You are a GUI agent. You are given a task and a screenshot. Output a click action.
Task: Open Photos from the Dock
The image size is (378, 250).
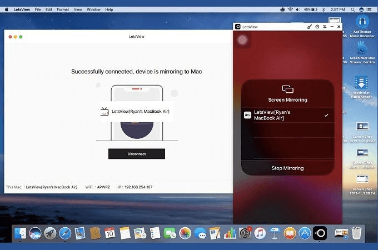coord(185,233)
